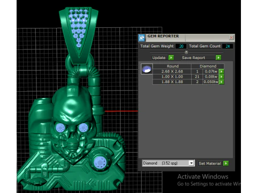Click the Diamond column header
Viewport: 257px width, 193px height.
coord(208,66)
